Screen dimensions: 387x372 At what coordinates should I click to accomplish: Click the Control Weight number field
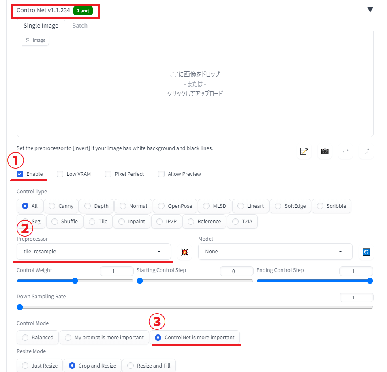coord(116,271)
